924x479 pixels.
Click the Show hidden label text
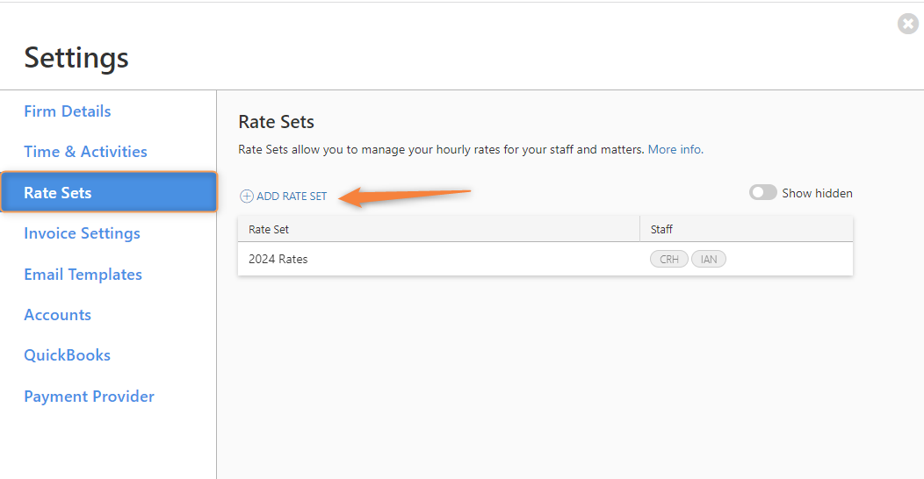point(817,193)
